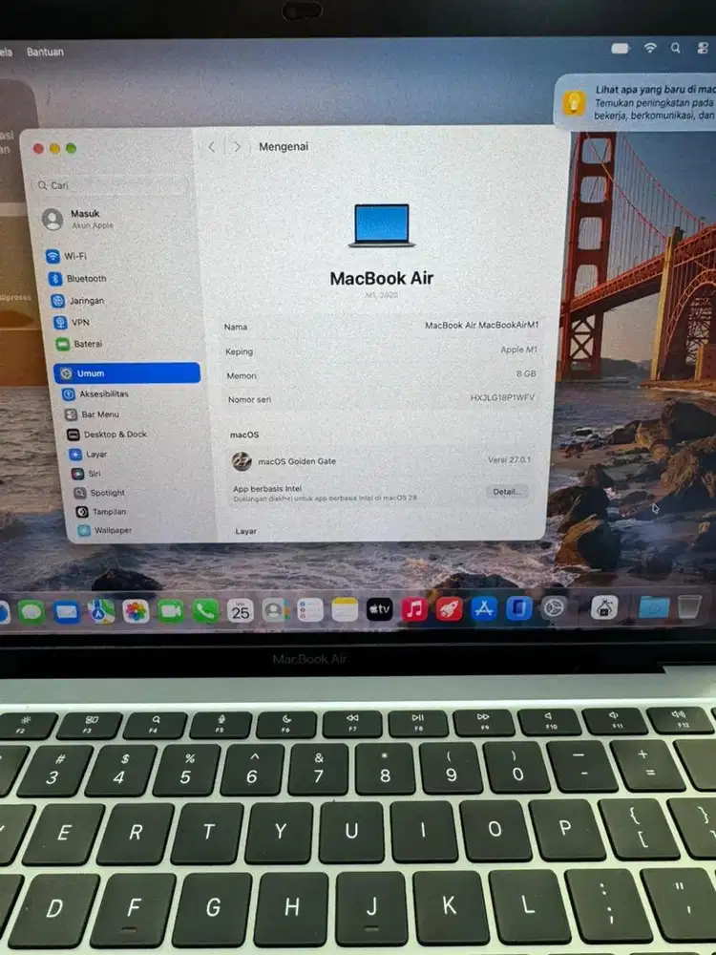Screen dimensions: 716x955
Task: Open Phone app from the Dock
Action: [206, 610]
